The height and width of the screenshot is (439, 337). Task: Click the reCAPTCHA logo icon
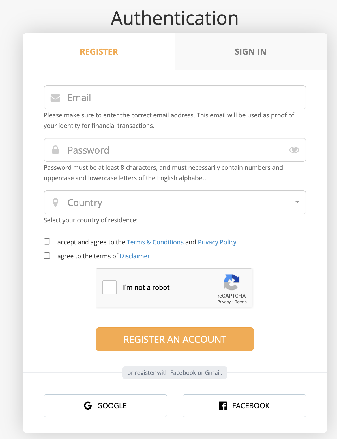[x=231, y=282]
